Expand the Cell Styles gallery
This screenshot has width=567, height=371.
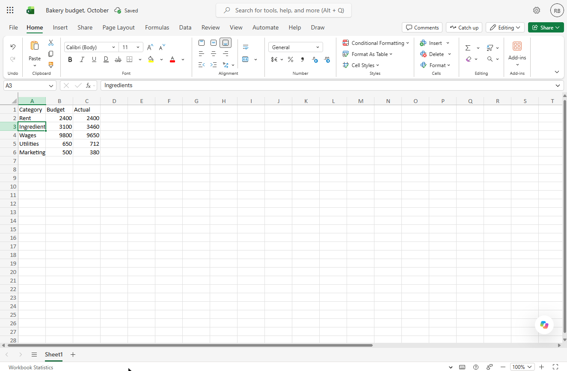(361, 65)
